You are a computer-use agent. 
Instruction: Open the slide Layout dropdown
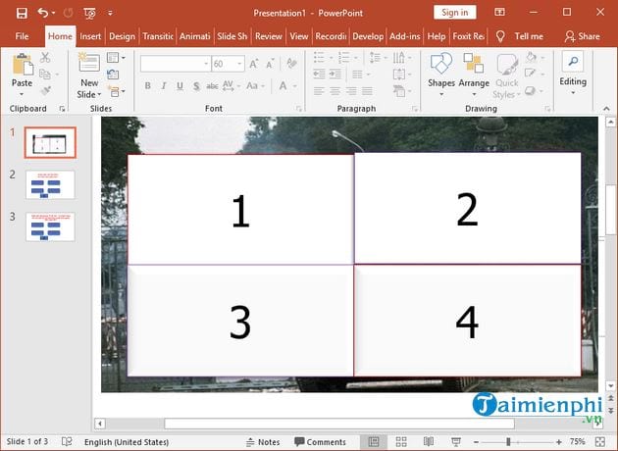[116, 58]
